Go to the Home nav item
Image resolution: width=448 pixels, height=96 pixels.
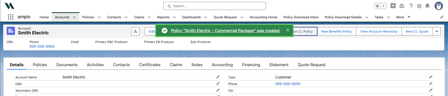[x=44, y=17]
